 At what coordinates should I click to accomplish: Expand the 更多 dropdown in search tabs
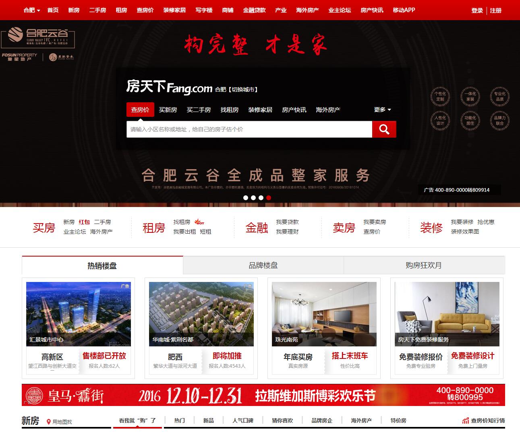coord(383,110)
